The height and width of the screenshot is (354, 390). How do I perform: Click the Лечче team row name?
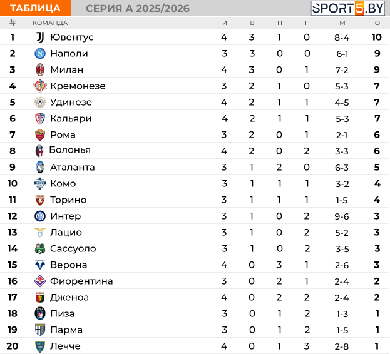coord(65,346)
